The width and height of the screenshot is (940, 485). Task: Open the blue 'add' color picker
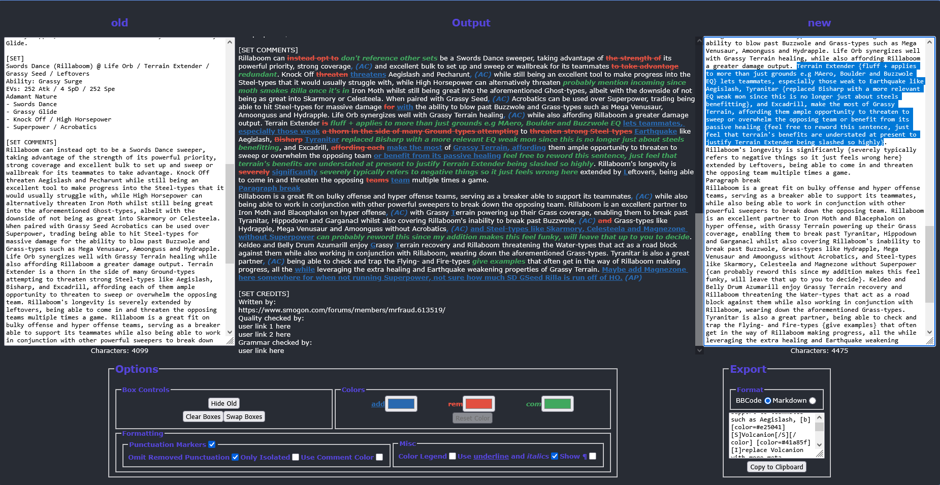tap(401, 404)
